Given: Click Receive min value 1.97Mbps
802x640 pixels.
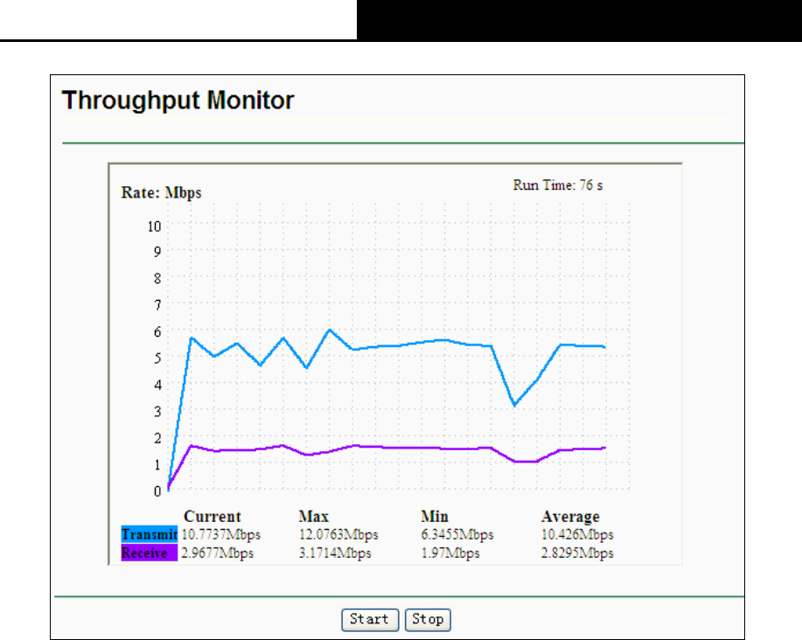Looking at the screenshot, I should [450, 553].
